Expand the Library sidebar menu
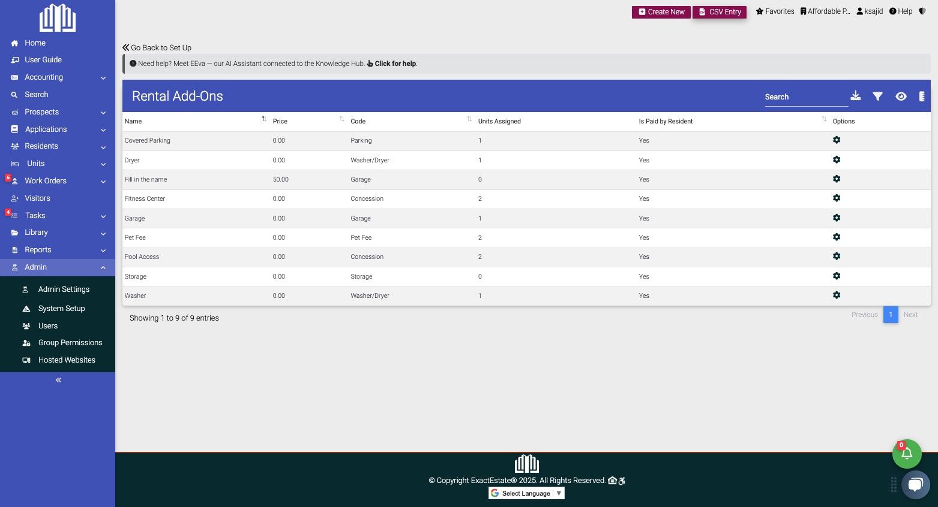Screen dimensions: 938x507 click(58, 233)
